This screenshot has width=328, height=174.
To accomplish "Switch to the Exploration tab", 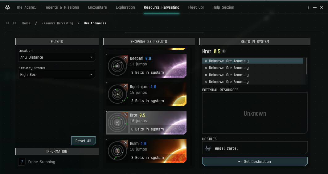I will pos(125,7).
